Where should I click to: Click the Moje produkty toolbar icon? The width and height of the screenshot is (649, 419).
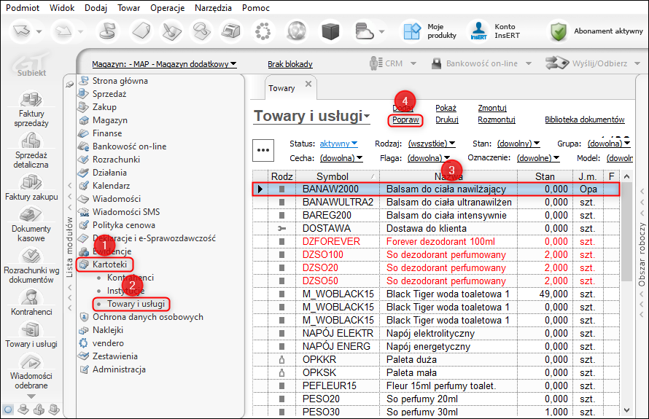(x=412, y=31)
